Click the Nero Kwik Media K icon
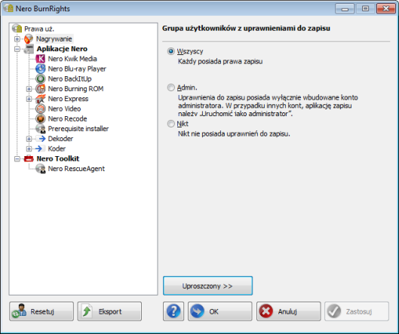 tap(40, 59)
